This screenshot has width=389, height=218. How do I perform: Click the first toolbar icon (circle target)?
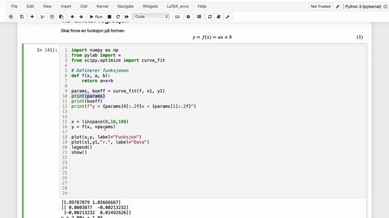11,16
